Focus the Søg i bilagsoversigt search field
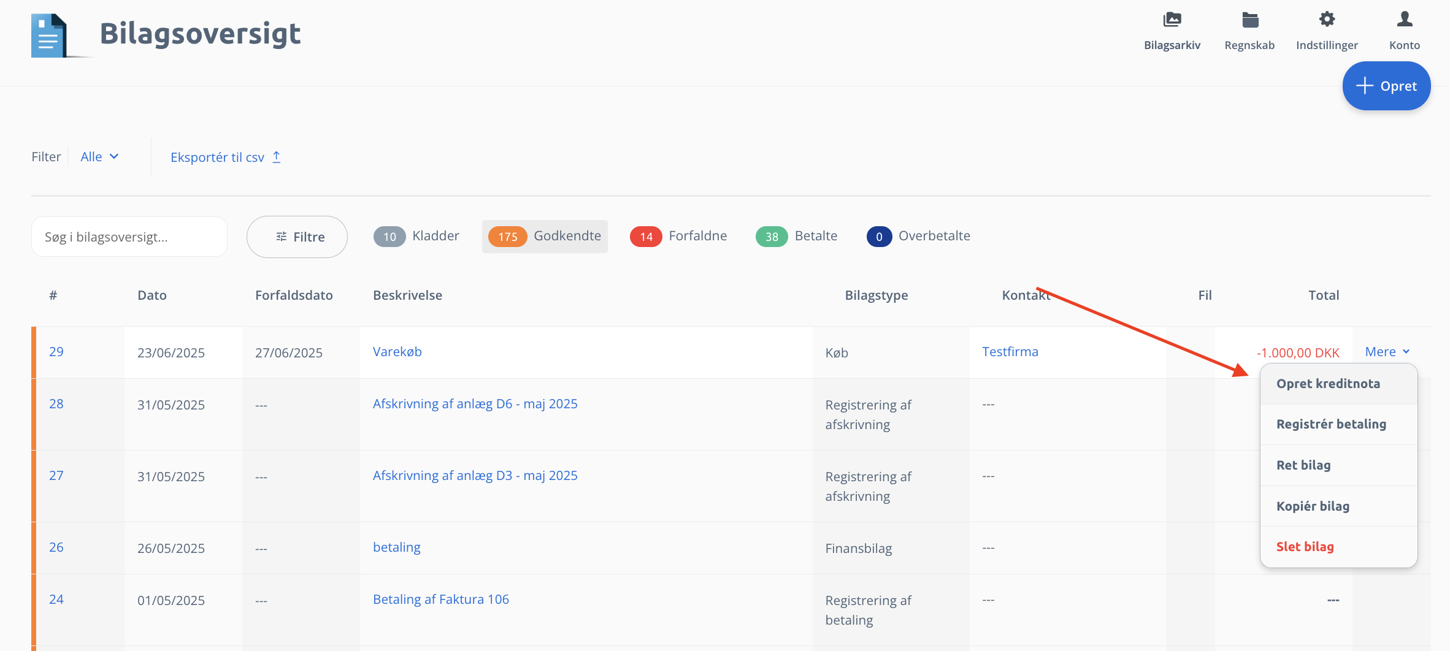Viewport: 1450px width, 651px height. click(129, 237)
